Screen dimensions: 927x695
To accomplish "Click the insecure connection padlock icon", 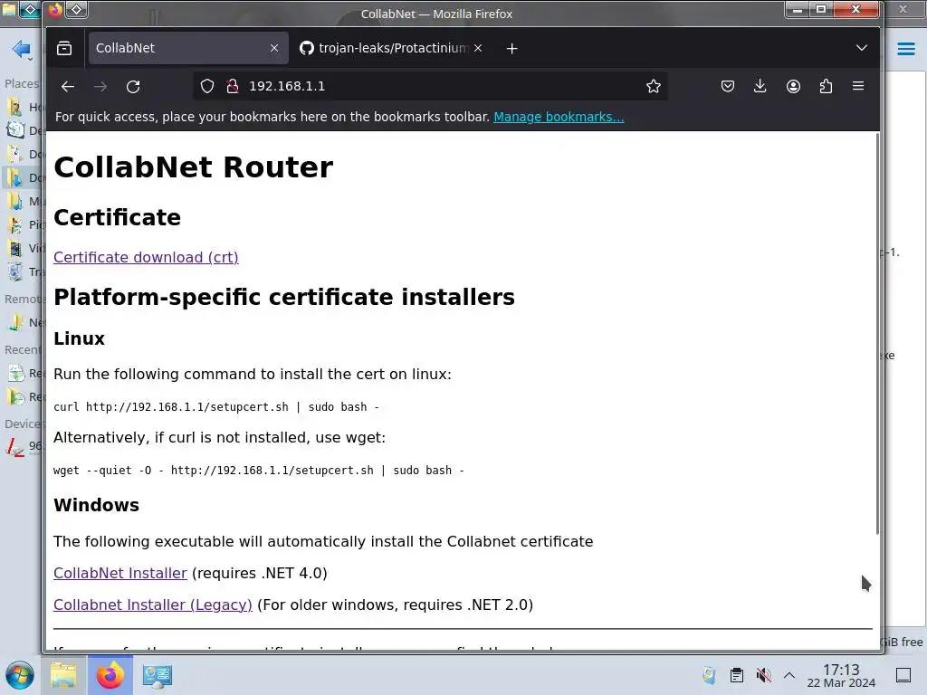I will click(233, 86).
